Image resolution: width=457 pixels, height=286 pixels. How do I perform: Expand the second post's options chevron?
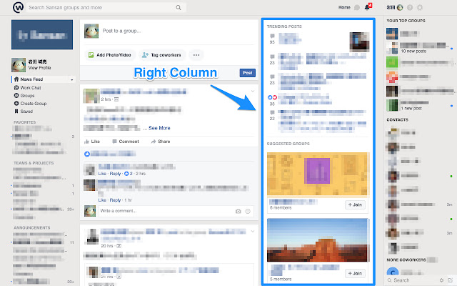253,232
